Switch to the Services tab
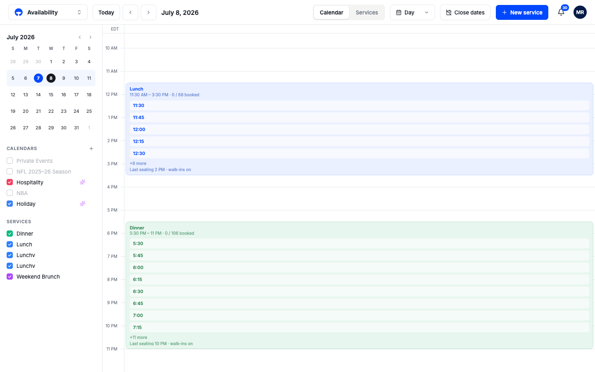 pyautogui.click(x=367, y=12)
